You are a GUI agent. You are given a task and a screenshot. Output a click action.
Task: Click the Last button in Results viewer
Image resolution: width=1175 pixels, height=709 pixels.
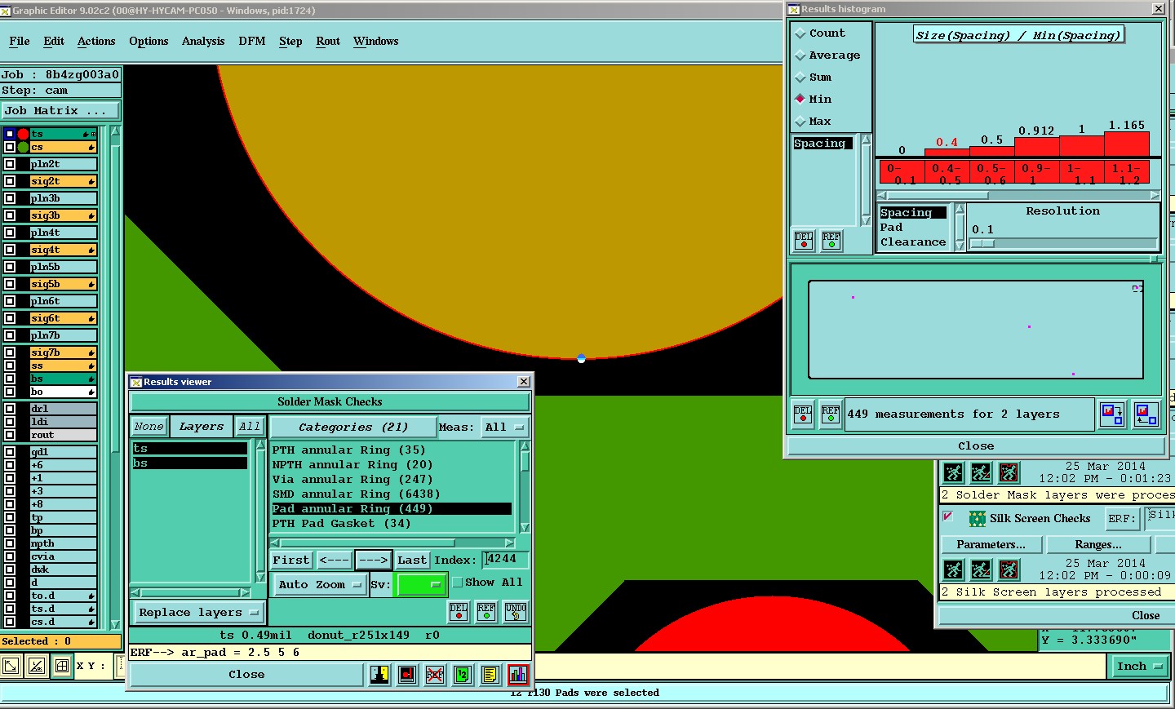(412, 560)
